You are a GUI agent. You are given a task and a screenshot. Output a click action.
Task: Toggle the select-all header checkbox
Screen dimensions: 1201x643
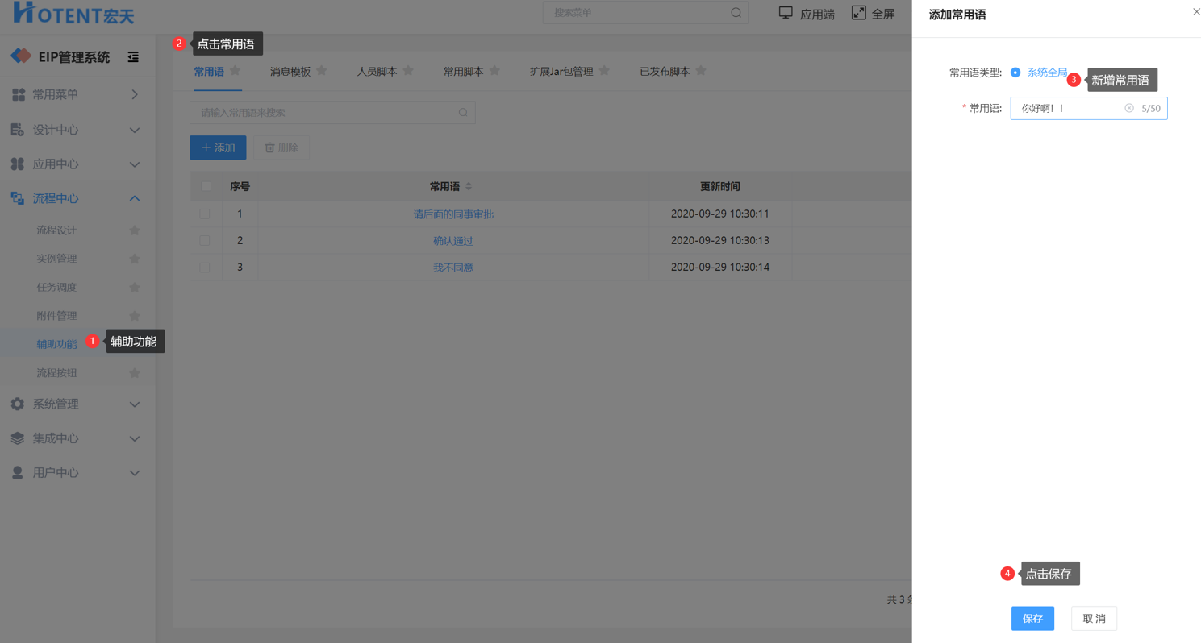point(206,186)
